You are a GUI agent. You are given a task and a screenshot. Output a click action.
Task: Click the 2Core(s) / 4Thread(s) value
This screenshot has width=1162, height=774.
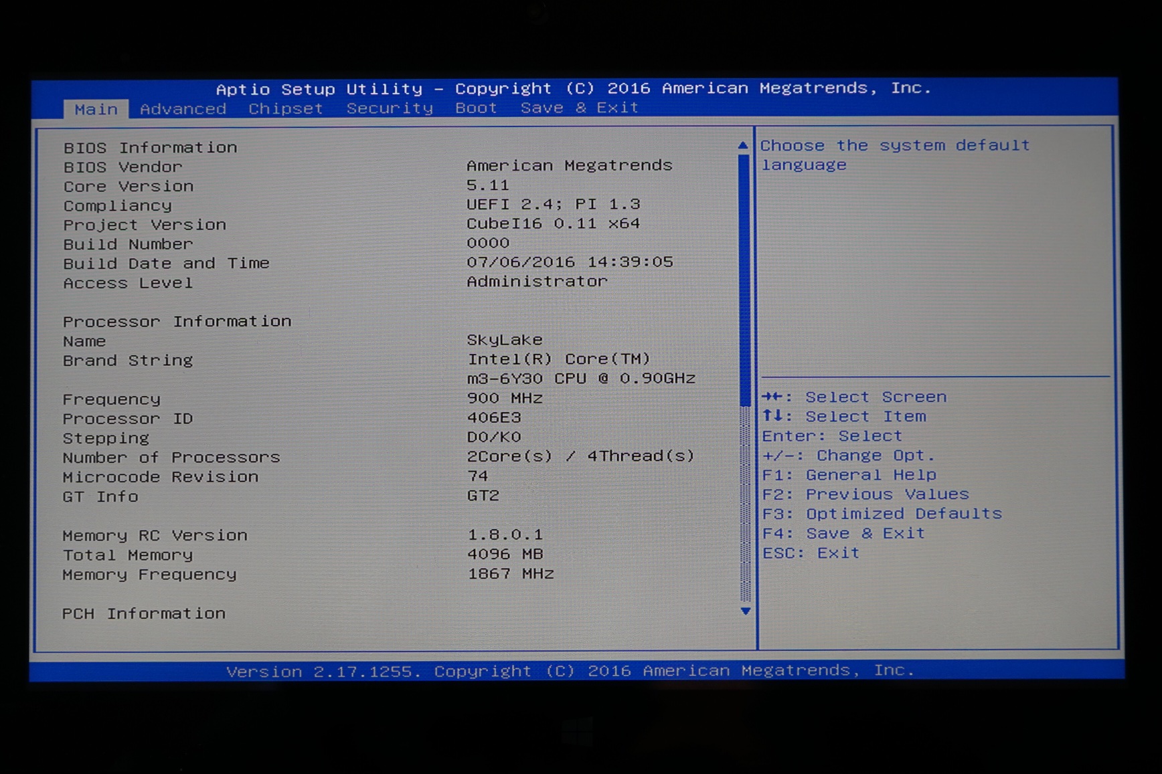click(x=580, y=456)
